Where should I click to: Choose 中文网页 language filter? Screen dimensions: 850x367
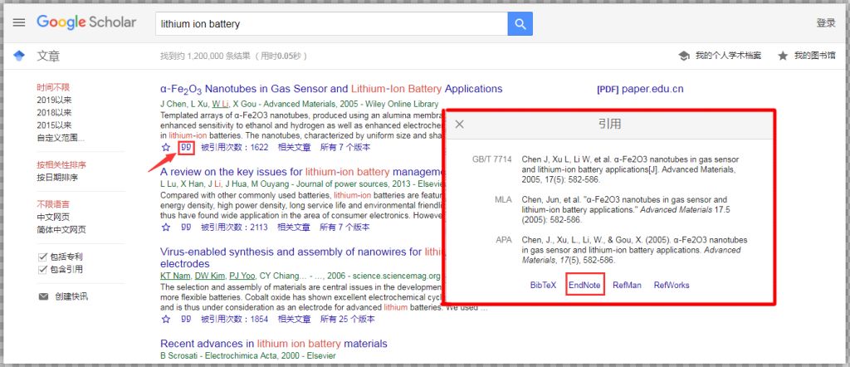(x=53, y=217)
